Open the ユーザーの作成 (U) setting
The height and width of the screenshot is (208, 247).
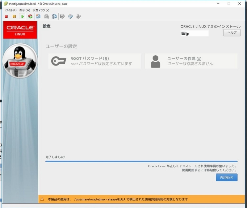(191, 61)
